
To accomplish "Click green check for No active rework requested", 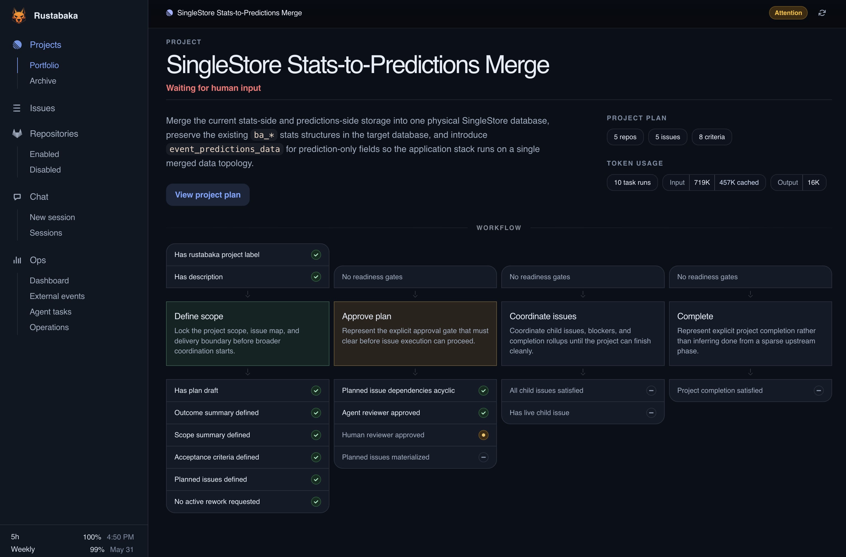I will click(x=316, y=501).
